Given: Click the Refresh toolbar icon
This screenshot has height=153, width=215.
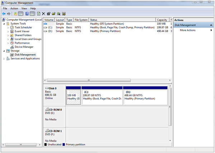Looking at the screenshot, I should (x=39, y=14).
